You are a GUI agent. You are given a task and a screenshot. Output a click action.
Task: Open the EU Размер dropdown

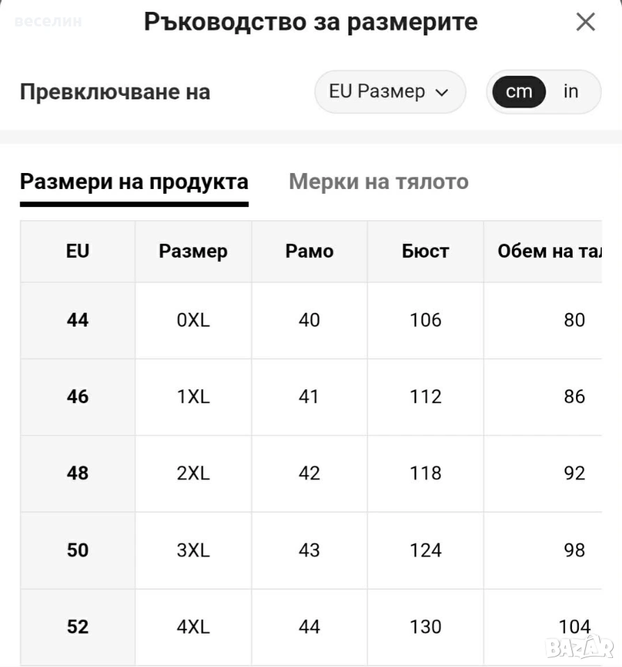[390, 92]
